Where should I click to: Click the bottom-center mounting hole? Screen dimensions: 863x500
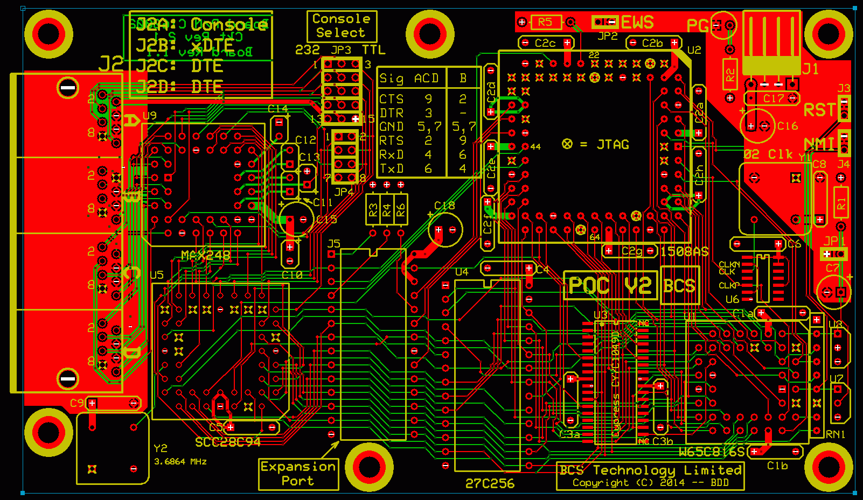(x=369, y=467)
